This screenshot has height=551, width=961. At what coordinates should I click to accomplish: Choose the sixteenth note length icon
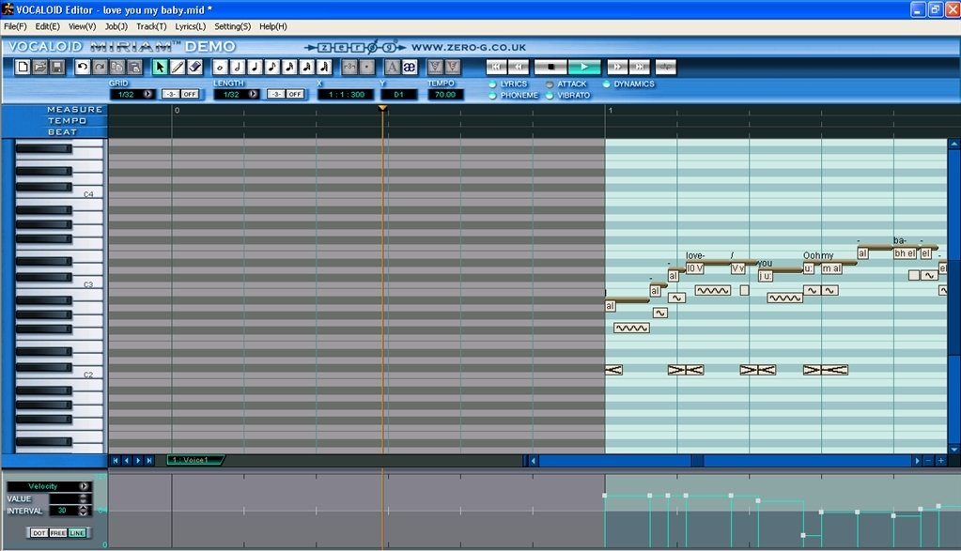(x=289, y=67)
